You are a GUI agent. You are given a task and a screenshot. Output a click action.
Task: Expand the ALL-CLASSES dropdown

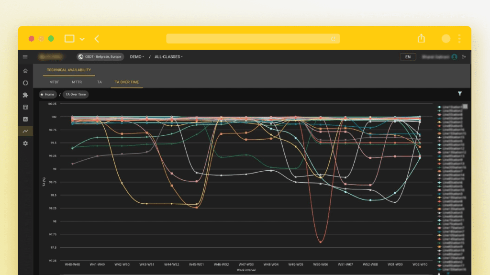(168, 57)
